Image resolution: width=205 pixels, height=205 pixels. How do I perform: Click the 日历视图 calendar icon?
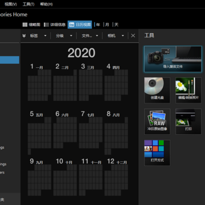[72, 24]
